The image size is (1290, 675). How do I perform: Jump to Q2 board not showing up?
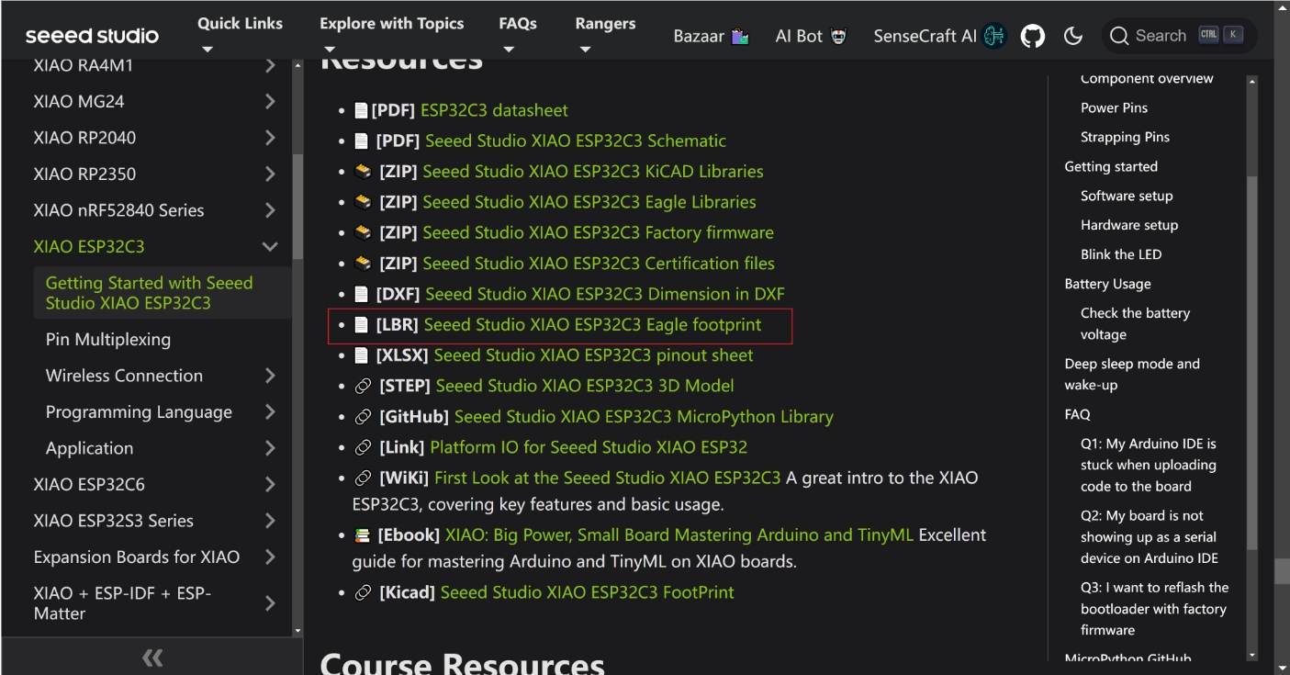pyautogui.click(x=1151, y=536)
